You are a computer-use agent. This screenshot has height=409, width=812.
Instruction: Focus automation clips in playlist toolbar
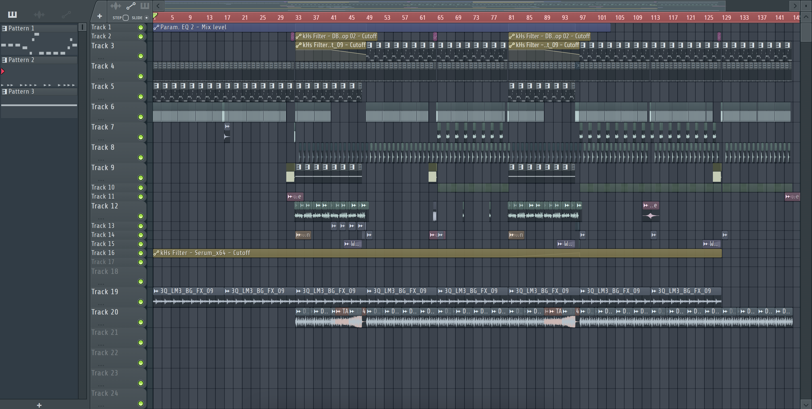pyautogui.click(x=131, y=6)
